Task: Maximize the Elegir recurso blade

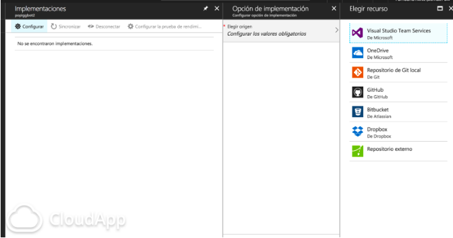Action: (x=439, y=8)
